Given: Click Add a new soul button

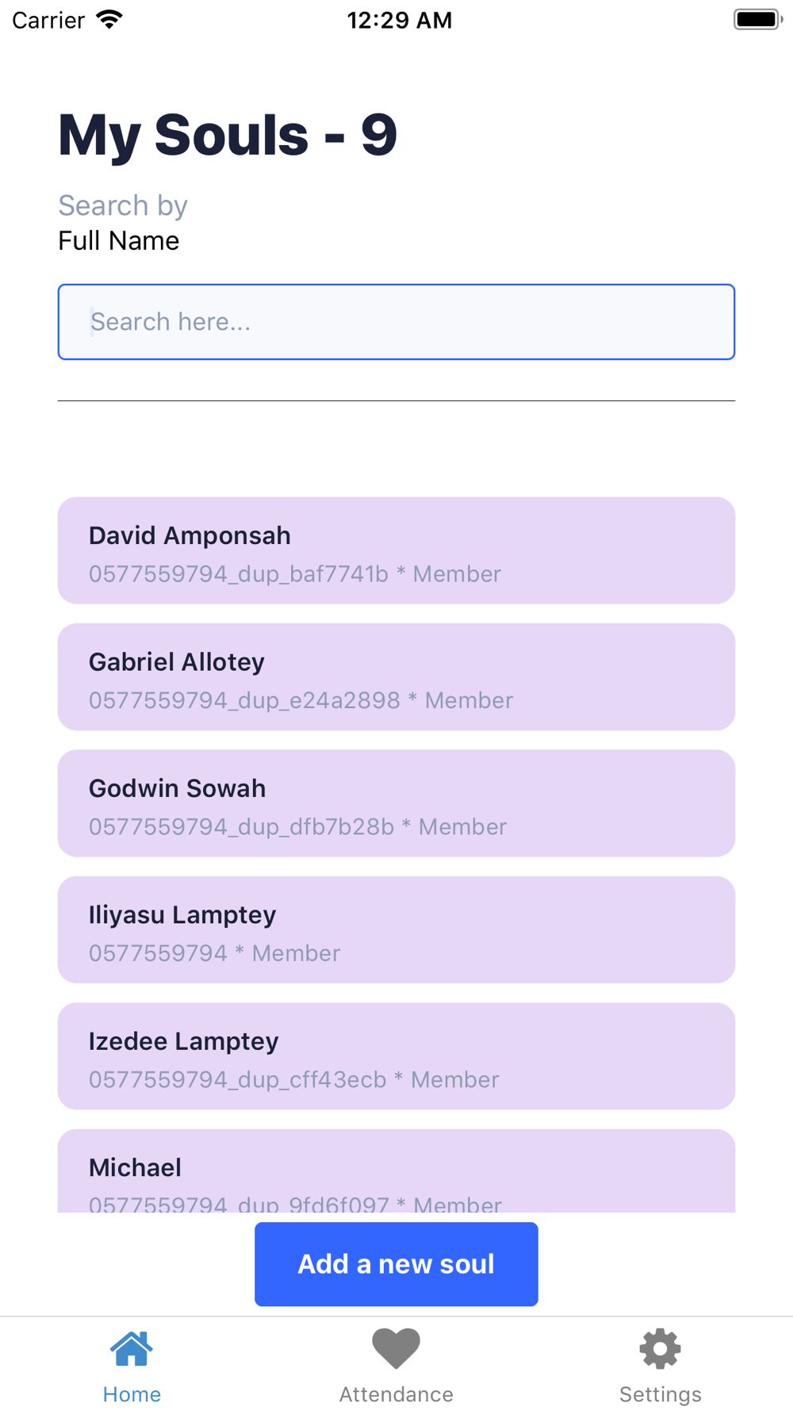Looking at the screenshot, I should pyautogui.click(x=396, y=1264).
